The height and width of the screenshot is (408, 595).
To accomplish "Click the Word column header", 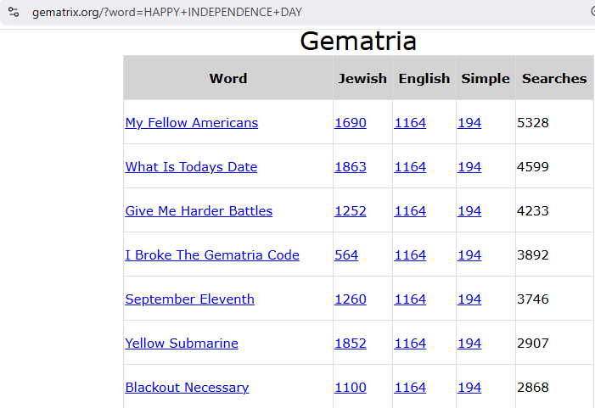I will pyautogui.click(x=228, y=78).
